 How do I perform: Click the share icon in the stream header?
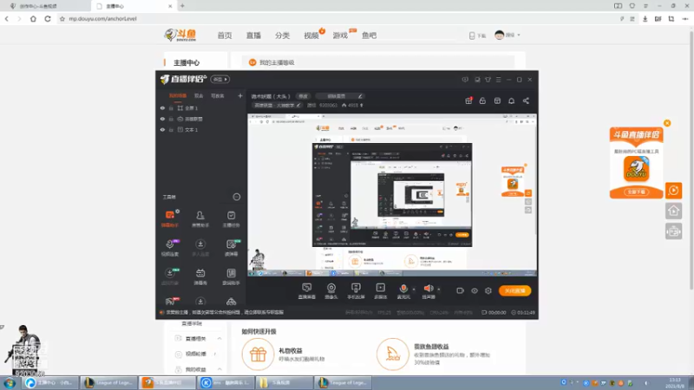pos(526,101)
